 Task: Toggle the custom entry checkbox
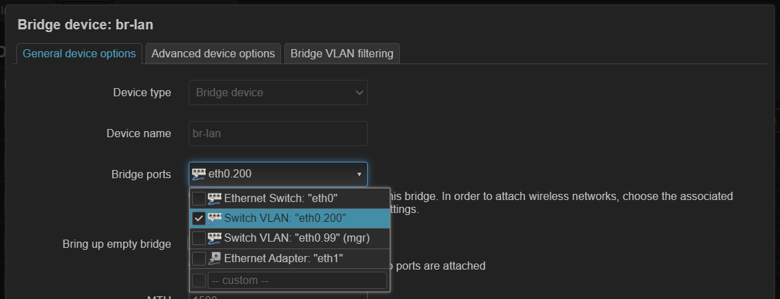click(199, 281)
